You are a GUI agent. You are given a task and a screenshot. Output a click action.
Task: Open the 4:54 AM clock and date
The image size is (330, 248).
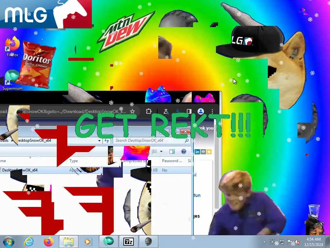tap(313, 242)
